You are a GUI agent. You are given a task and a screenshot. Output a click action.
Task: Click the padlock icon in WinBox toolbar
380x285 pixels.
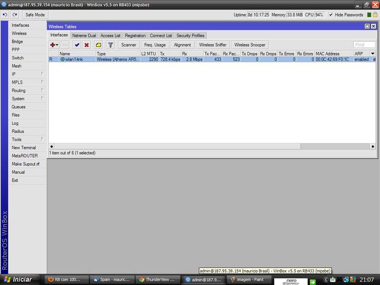pos(375,15)
